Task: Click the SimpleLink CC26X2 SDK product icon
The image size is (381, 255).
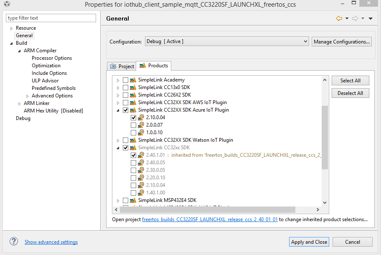Action: coord(133,95)
